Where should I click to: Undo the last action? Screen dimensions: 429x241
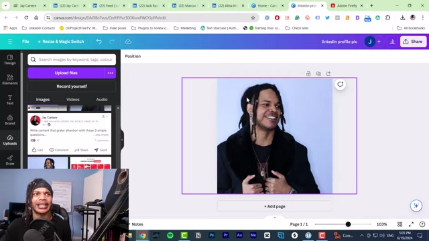pyautogui.click(x=99, y=42)
